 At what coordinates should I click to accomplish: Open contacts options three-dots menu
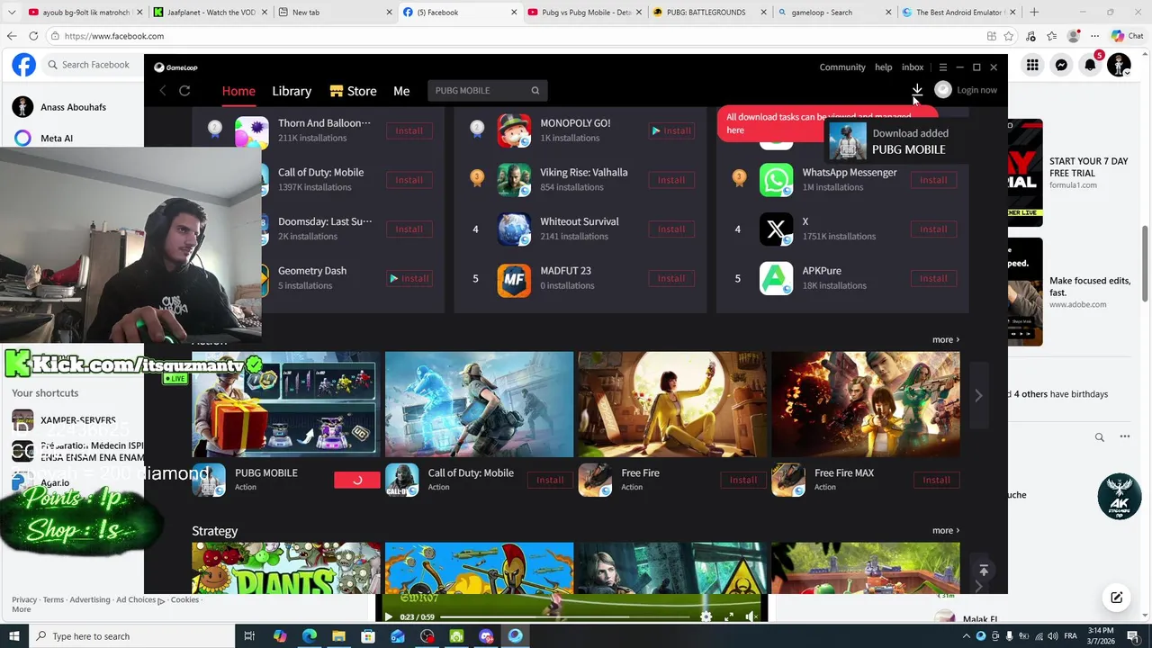click(1124, 436)
